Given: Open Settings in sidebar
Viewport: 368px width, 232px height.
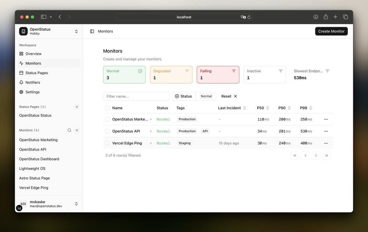Looking at the screenshot, I should 49,92.
